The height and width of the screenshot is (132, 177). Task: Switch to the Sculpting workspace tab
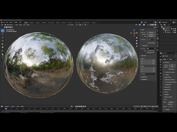(x=38, y=23)
